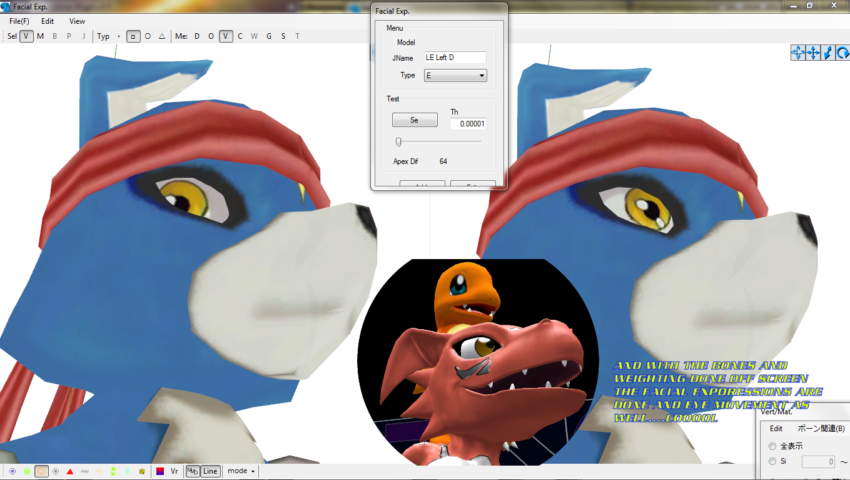
Task: Click the four-arrow pan view icon
Action: point(813,53)
